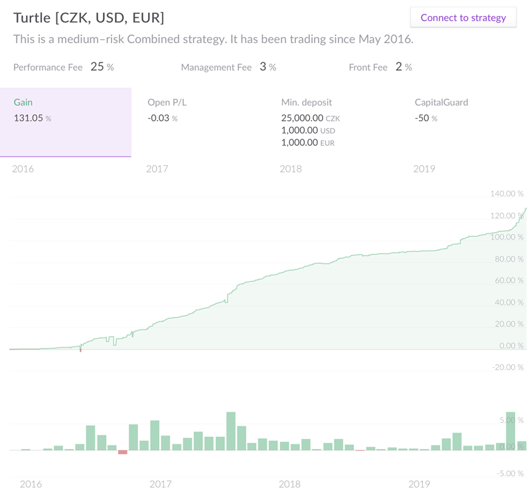This screenshot has width=531, height=496.
Task: Click the Connect to strategy button
Action: click(x=463, y=17)
